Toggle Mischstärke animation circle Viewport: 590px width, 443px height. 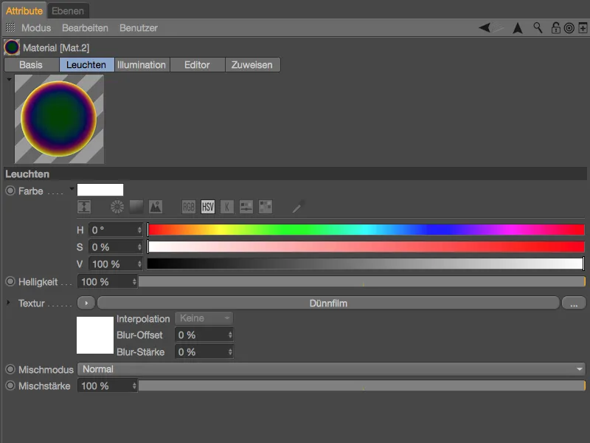point(10,385)
